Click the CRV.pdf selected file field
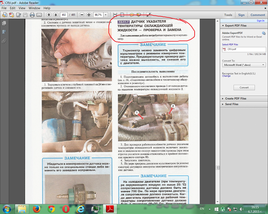 tap(244, 49)
